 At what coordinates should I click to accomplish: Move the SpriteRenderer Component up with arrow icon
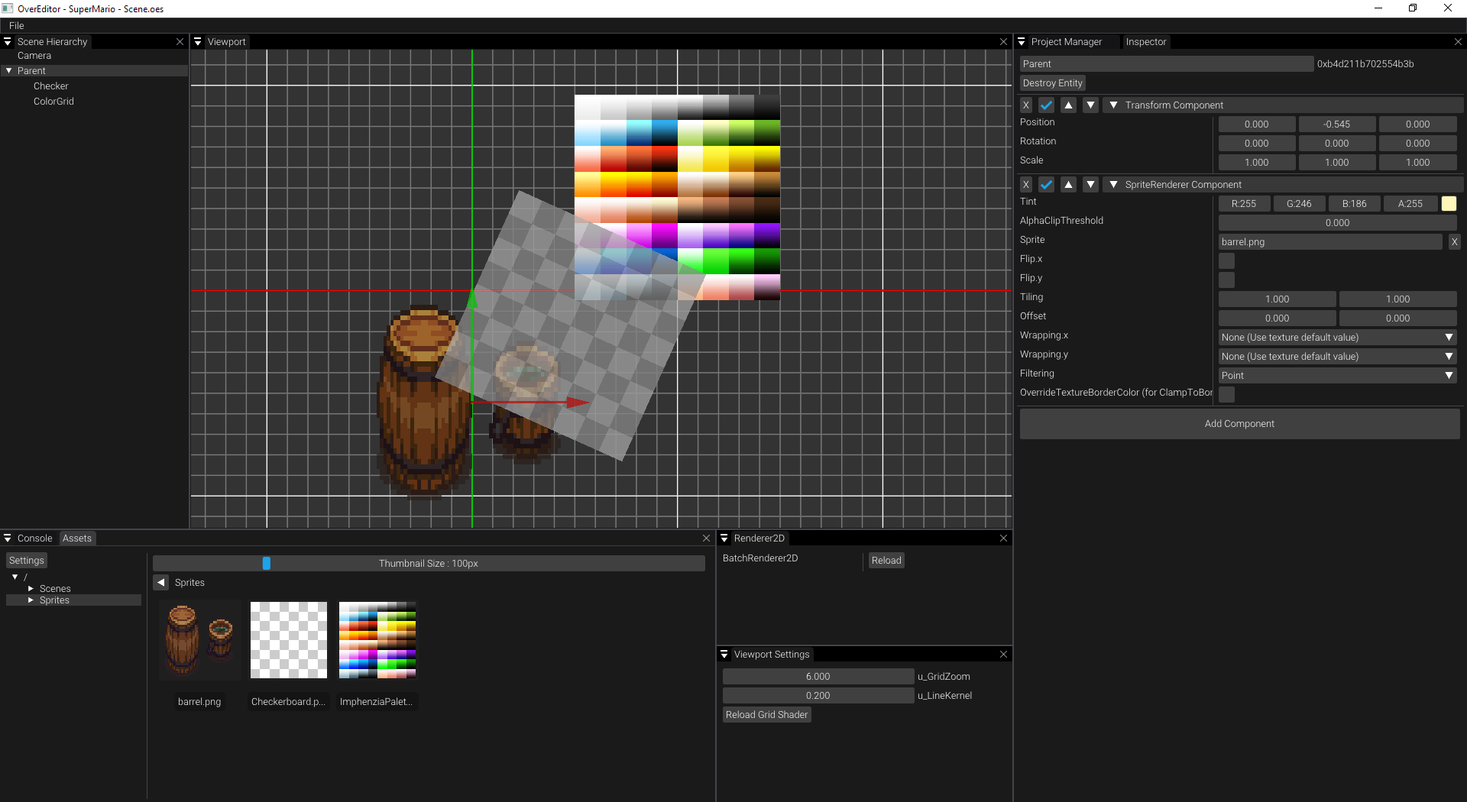click(x=1068, y=184)
